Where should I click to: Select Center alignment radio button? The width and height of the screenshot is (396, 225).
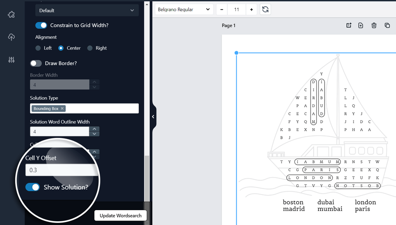point(61,48)
